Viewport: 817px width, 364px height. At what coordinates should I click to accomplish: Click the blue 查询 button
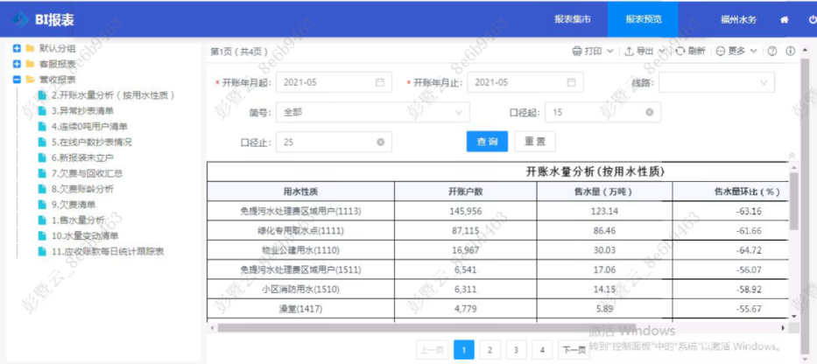487,142
